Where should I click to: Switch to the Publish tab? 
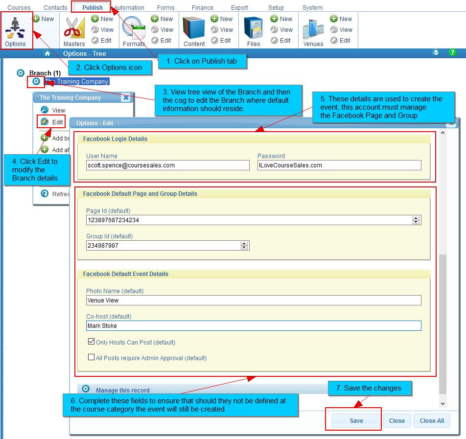[x=93, y=7]
